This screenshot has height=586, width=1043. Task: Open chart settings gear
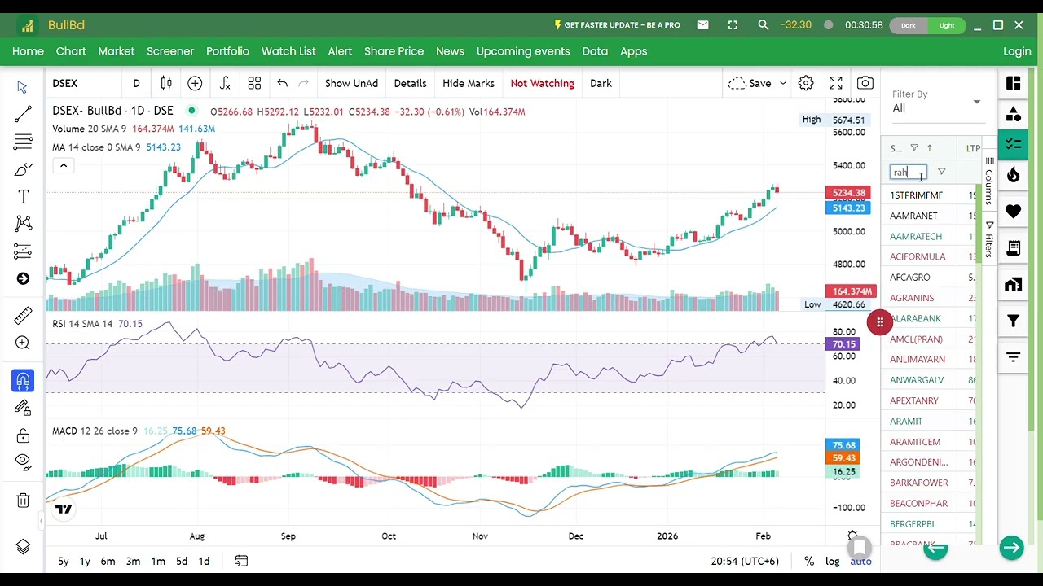click(x=806, y=83)
